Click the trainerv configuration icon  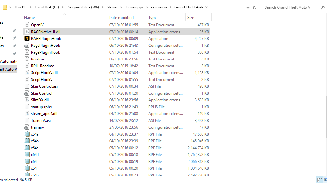(27, 127)
